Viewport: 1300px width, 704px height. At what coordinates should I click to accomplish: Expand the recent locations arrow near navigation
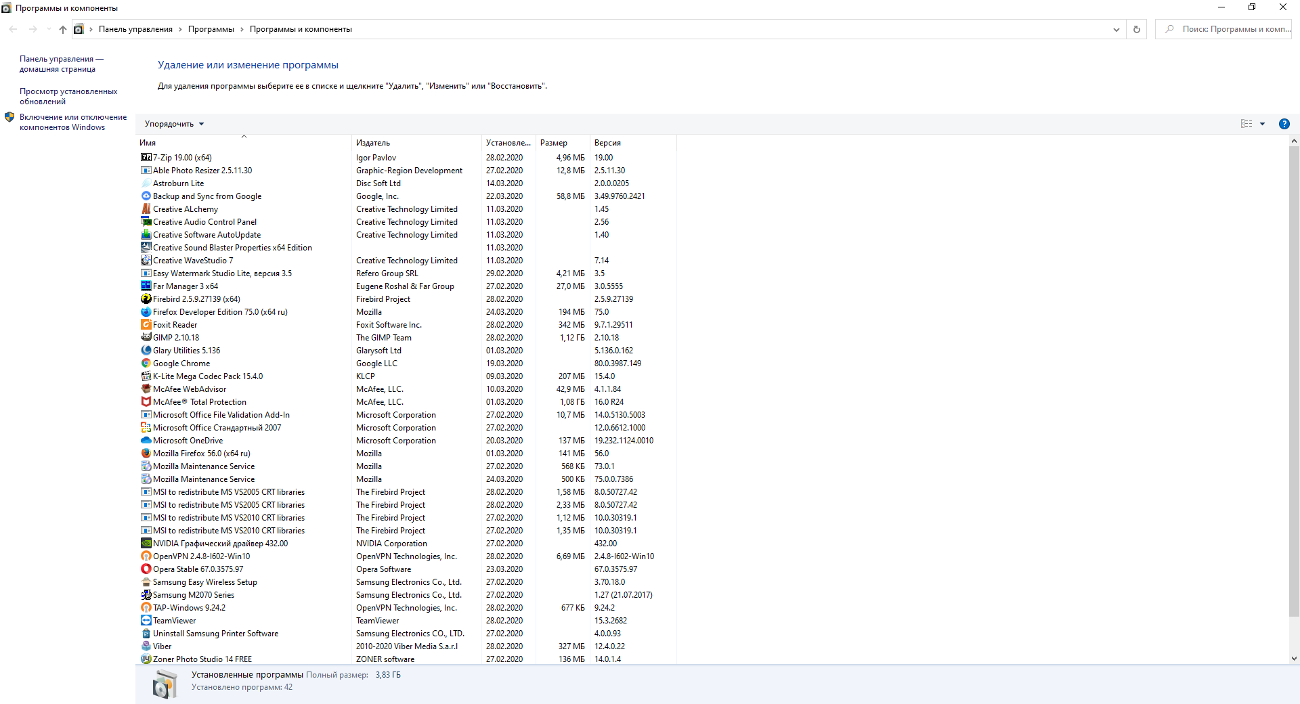pyautogui.click(x=49, y=29)
